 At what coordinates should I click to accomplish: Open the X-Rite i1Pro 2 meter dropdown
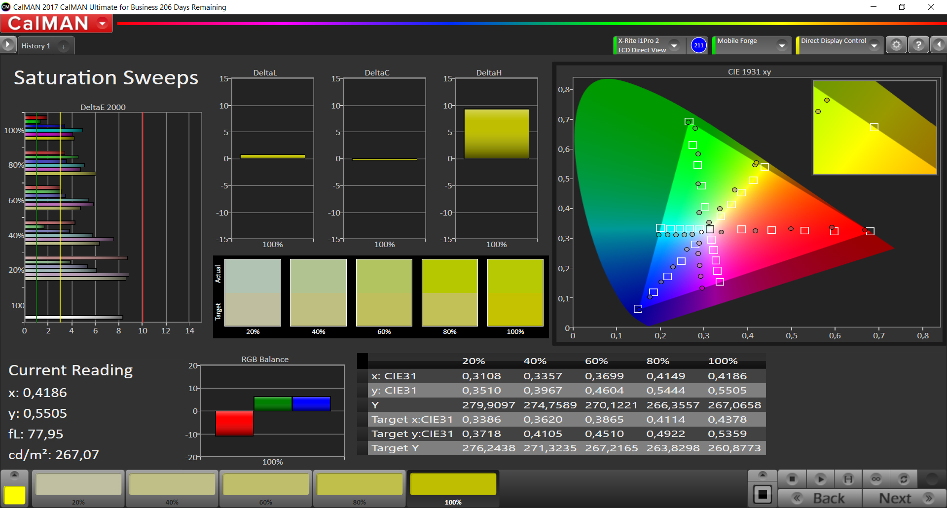tap(674, 45)
